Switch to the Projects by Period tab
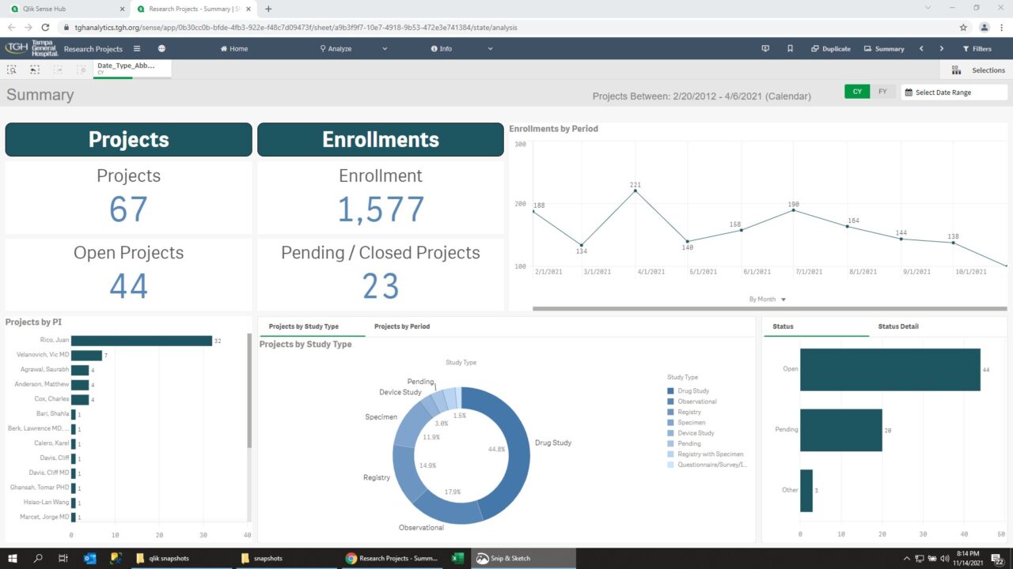 tap(404, 326)
